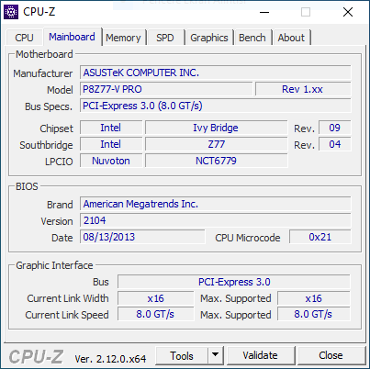The image size is (370, 369).
Task: Click the BIOS Version field 2104
Action: [216, 220]
